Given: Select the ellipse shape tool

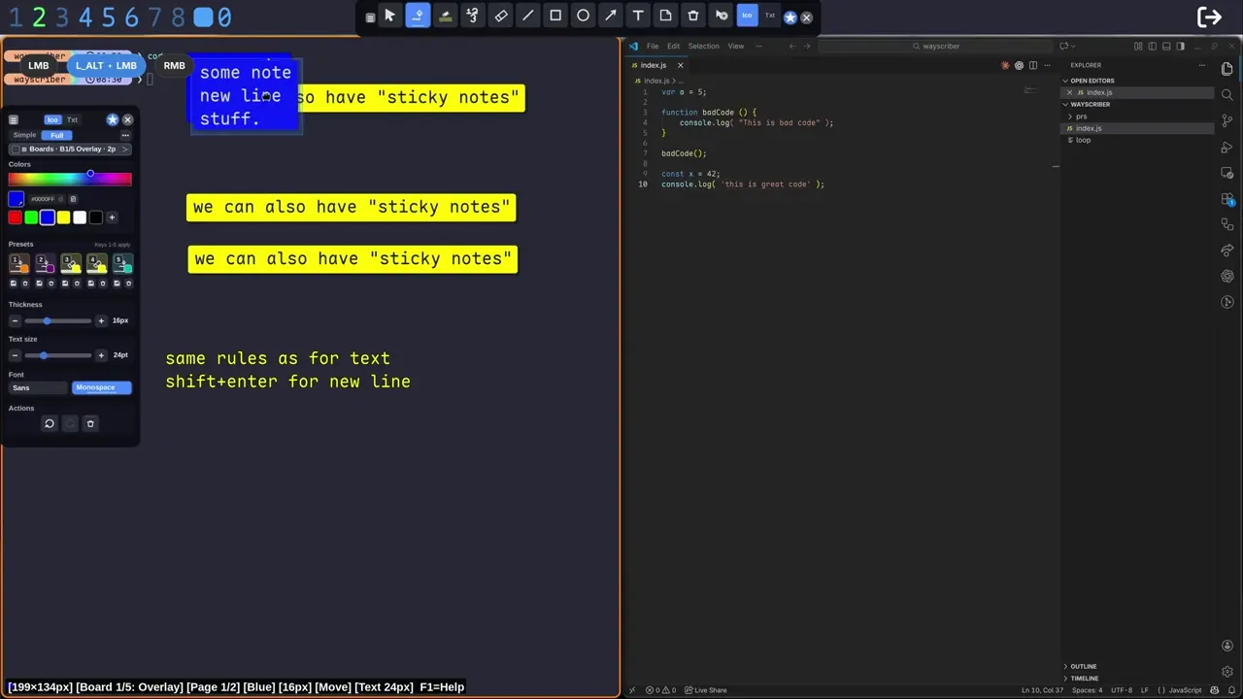Looking at the screenshot, I should click(583, 17).
